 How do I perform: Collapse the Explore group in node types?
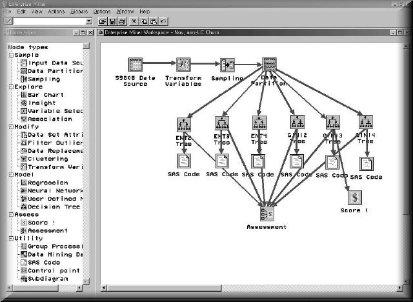[x=11, y=87]
